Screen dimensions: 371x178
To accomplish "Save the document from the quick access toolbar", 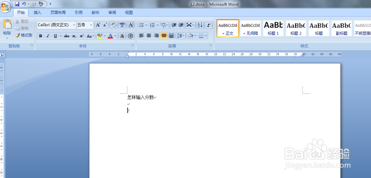I will [x=17, y=4].
